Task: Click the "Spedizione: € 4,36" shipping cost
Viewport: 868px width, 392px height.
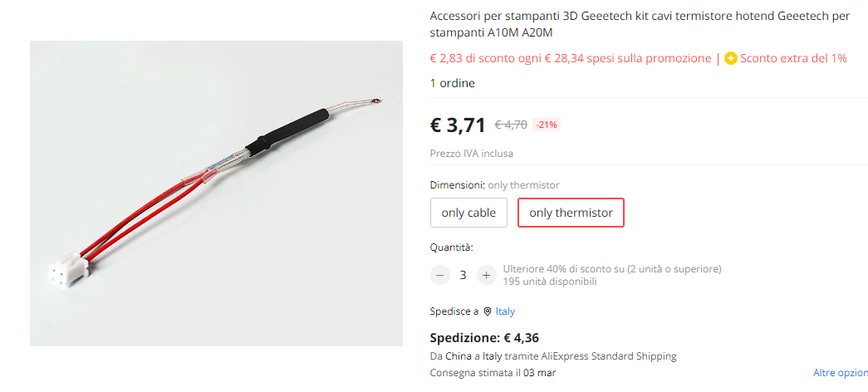Action: pos(486,338)
